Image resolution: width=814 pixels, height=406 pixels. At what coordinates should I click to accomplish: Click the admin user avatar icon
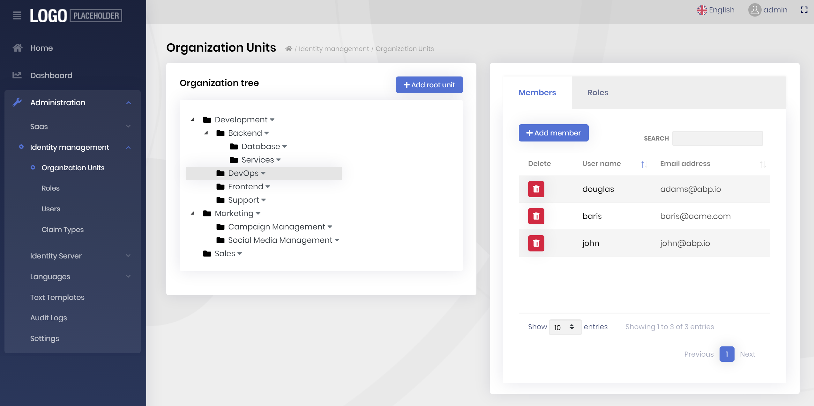[x=754, y=10]
